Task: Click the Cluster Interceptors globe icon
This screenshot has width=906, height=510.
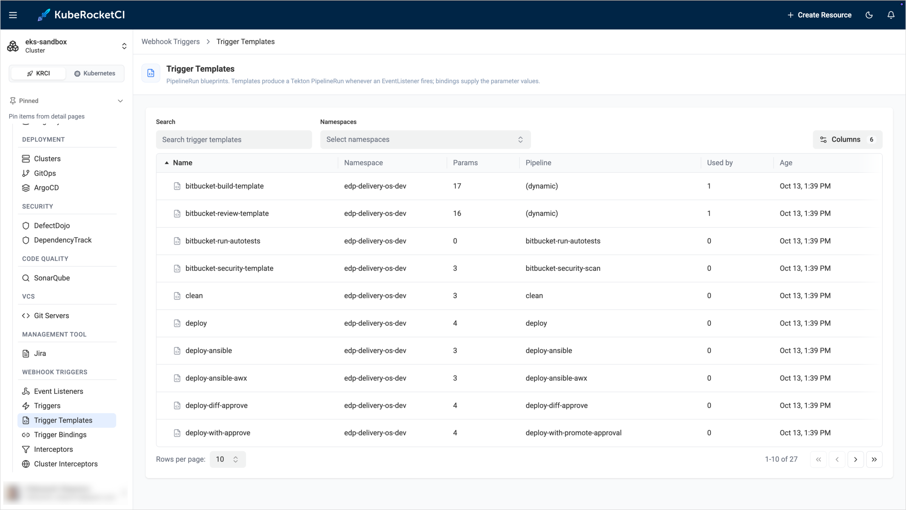Action: [26, 464]
